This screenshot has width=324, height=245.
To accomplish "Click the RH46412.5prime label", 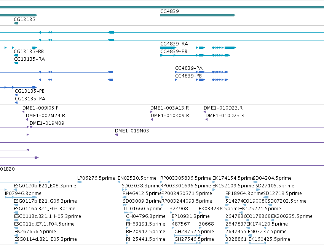I will coord(142,193).
